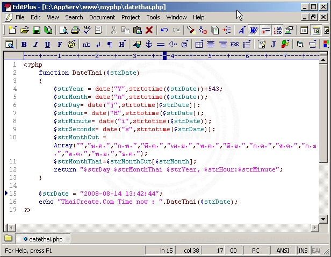Click the vertical scrollbar down arrow
This screenshot has width=331, height=257.
pyautogui.click(x=323, y=219)
